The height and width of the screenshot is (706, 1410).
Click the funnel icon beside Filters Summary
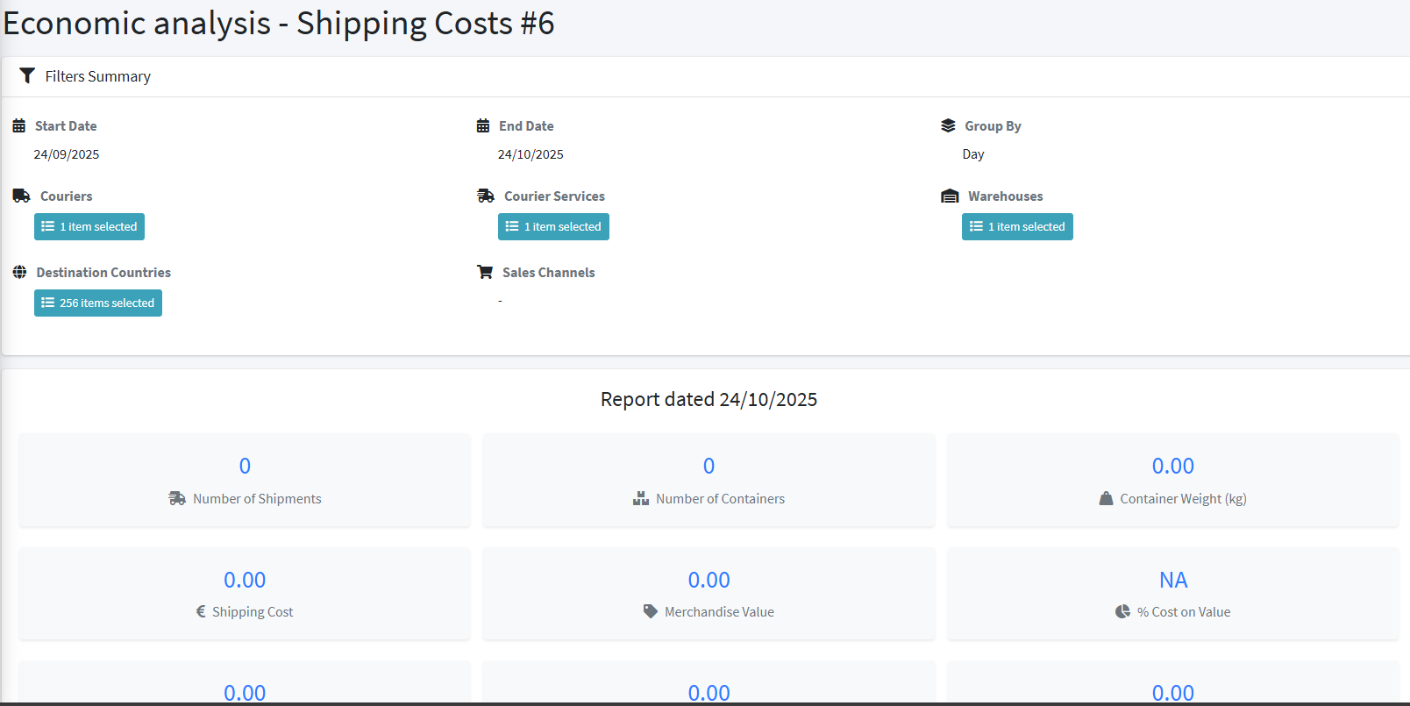[27, 76]
